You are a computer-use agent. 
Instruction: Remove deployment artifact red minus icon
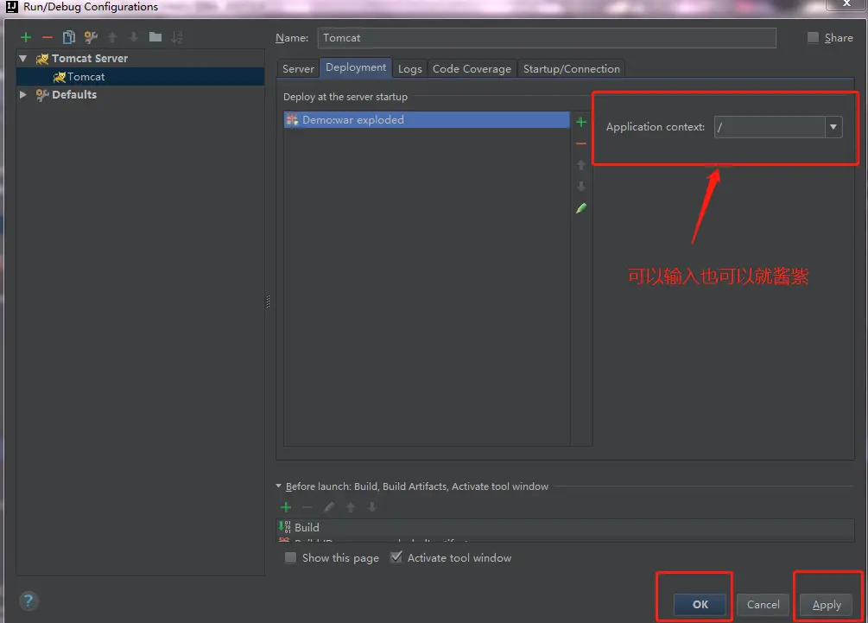click(580, 143)
